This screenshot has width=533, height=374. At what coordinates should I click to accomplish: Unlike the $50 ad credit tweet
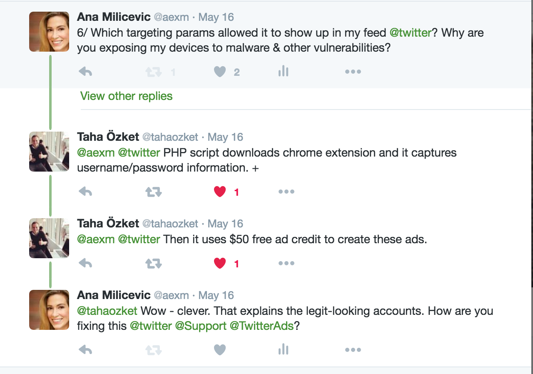click(220, 263)
